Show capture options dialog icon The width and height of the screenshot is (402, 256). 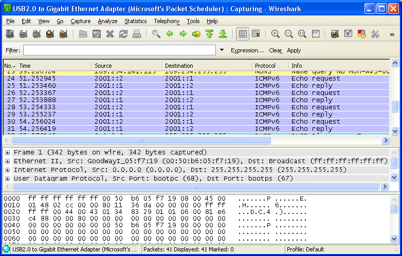[x=23, y=34]
